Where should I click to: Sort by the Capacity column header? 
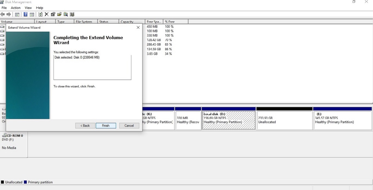coord(132,22)
